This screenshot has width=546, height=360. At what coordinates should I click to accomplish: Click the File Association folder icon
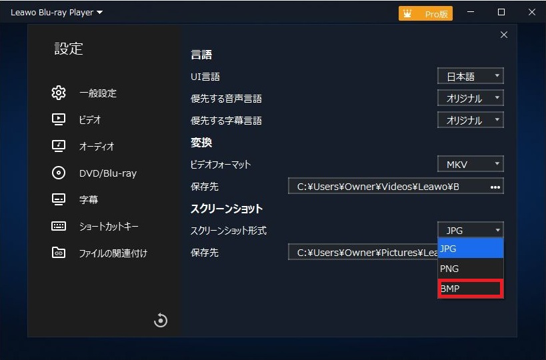59,253
